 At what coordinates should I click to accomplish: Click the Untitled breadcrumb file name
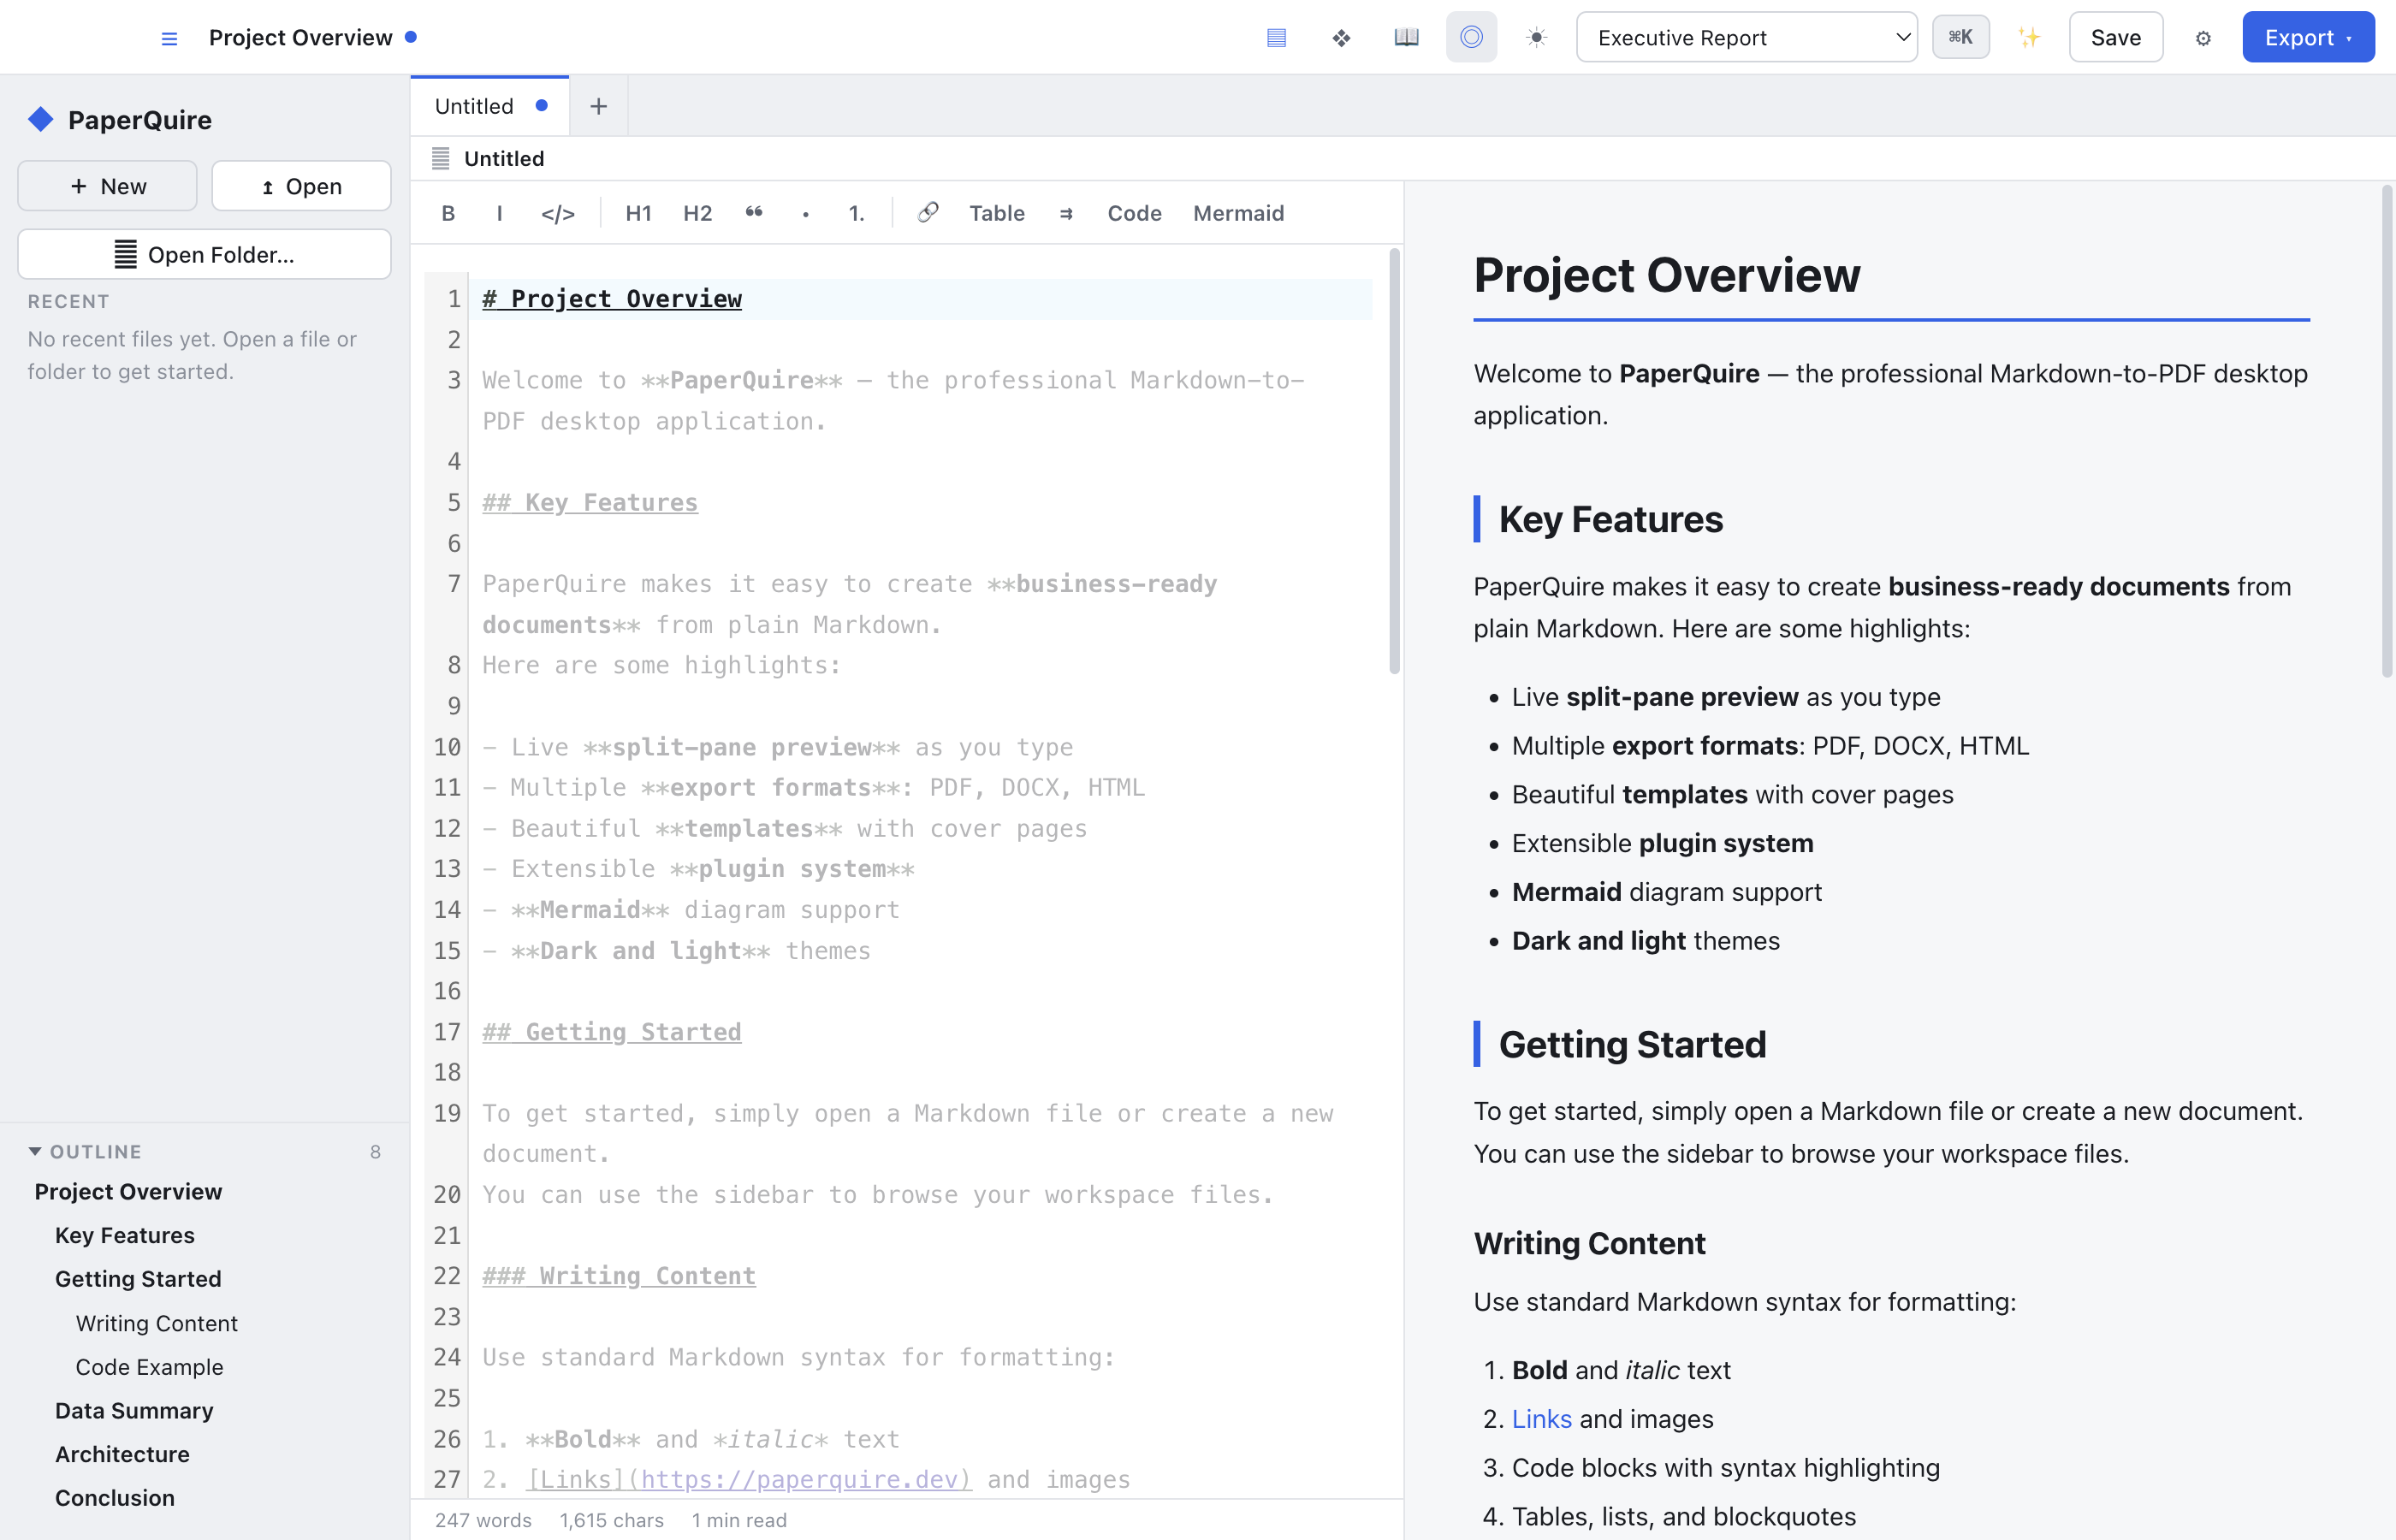504,158
